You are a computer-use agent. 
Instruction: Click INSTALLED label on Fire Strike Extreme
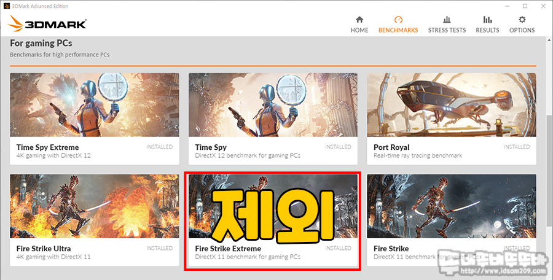pos(338,248)
